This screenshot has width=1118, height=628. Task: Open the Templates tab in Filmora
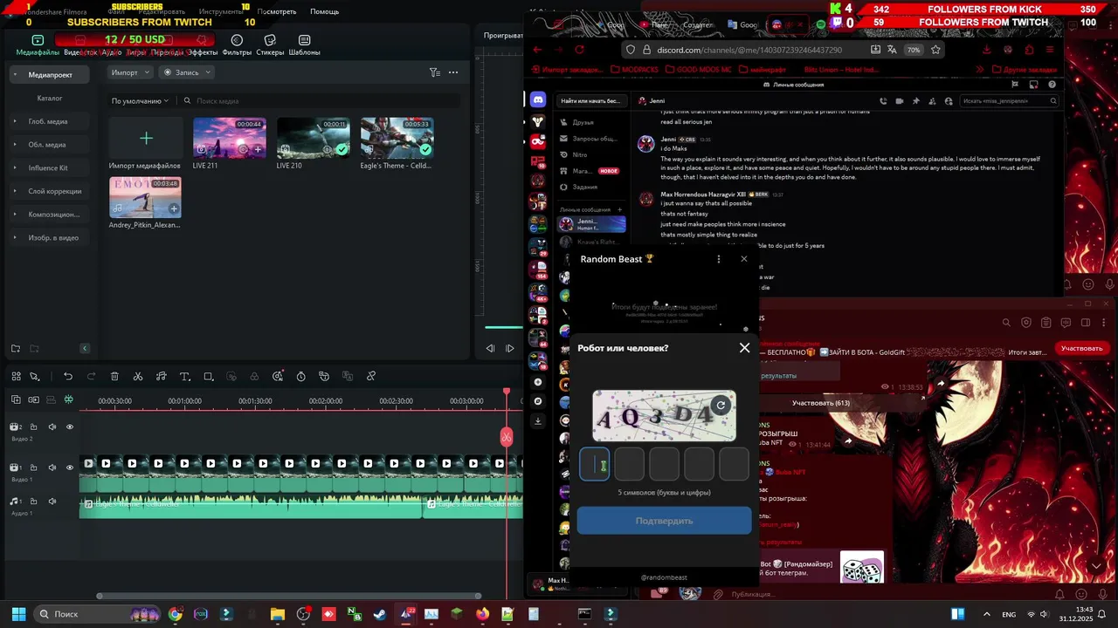coord(304,46)
